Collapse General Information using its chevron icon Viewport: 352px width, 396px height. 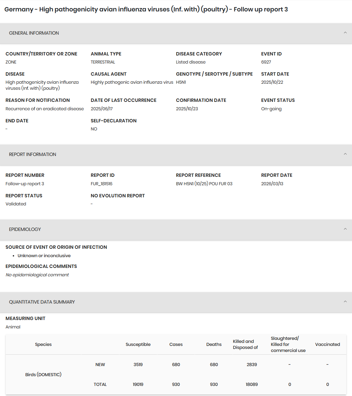tap(345, 33)
